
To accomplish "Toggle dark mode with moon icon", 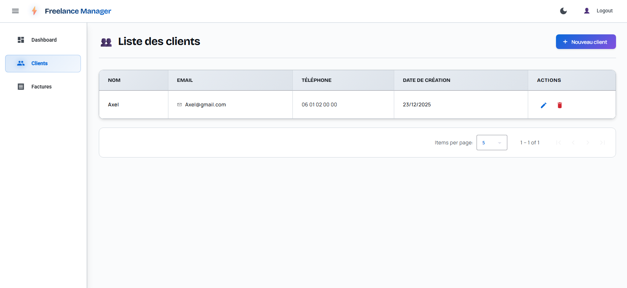I will pyautogui.click(x=563, y=11).
